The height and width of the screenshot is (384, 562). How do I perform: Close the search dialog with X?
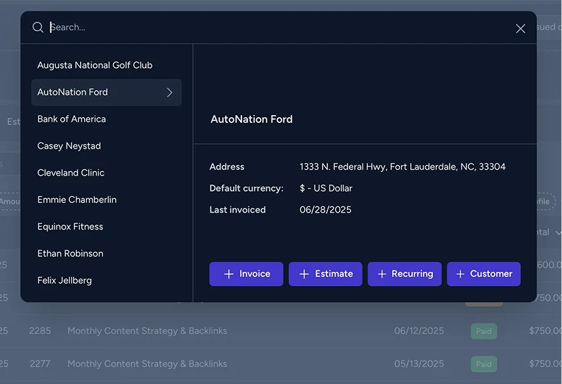520,28
